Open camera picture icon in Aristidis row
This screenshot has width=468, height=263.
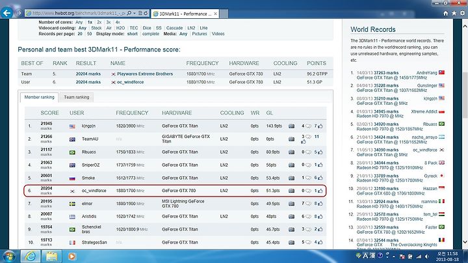click(292, 216)
